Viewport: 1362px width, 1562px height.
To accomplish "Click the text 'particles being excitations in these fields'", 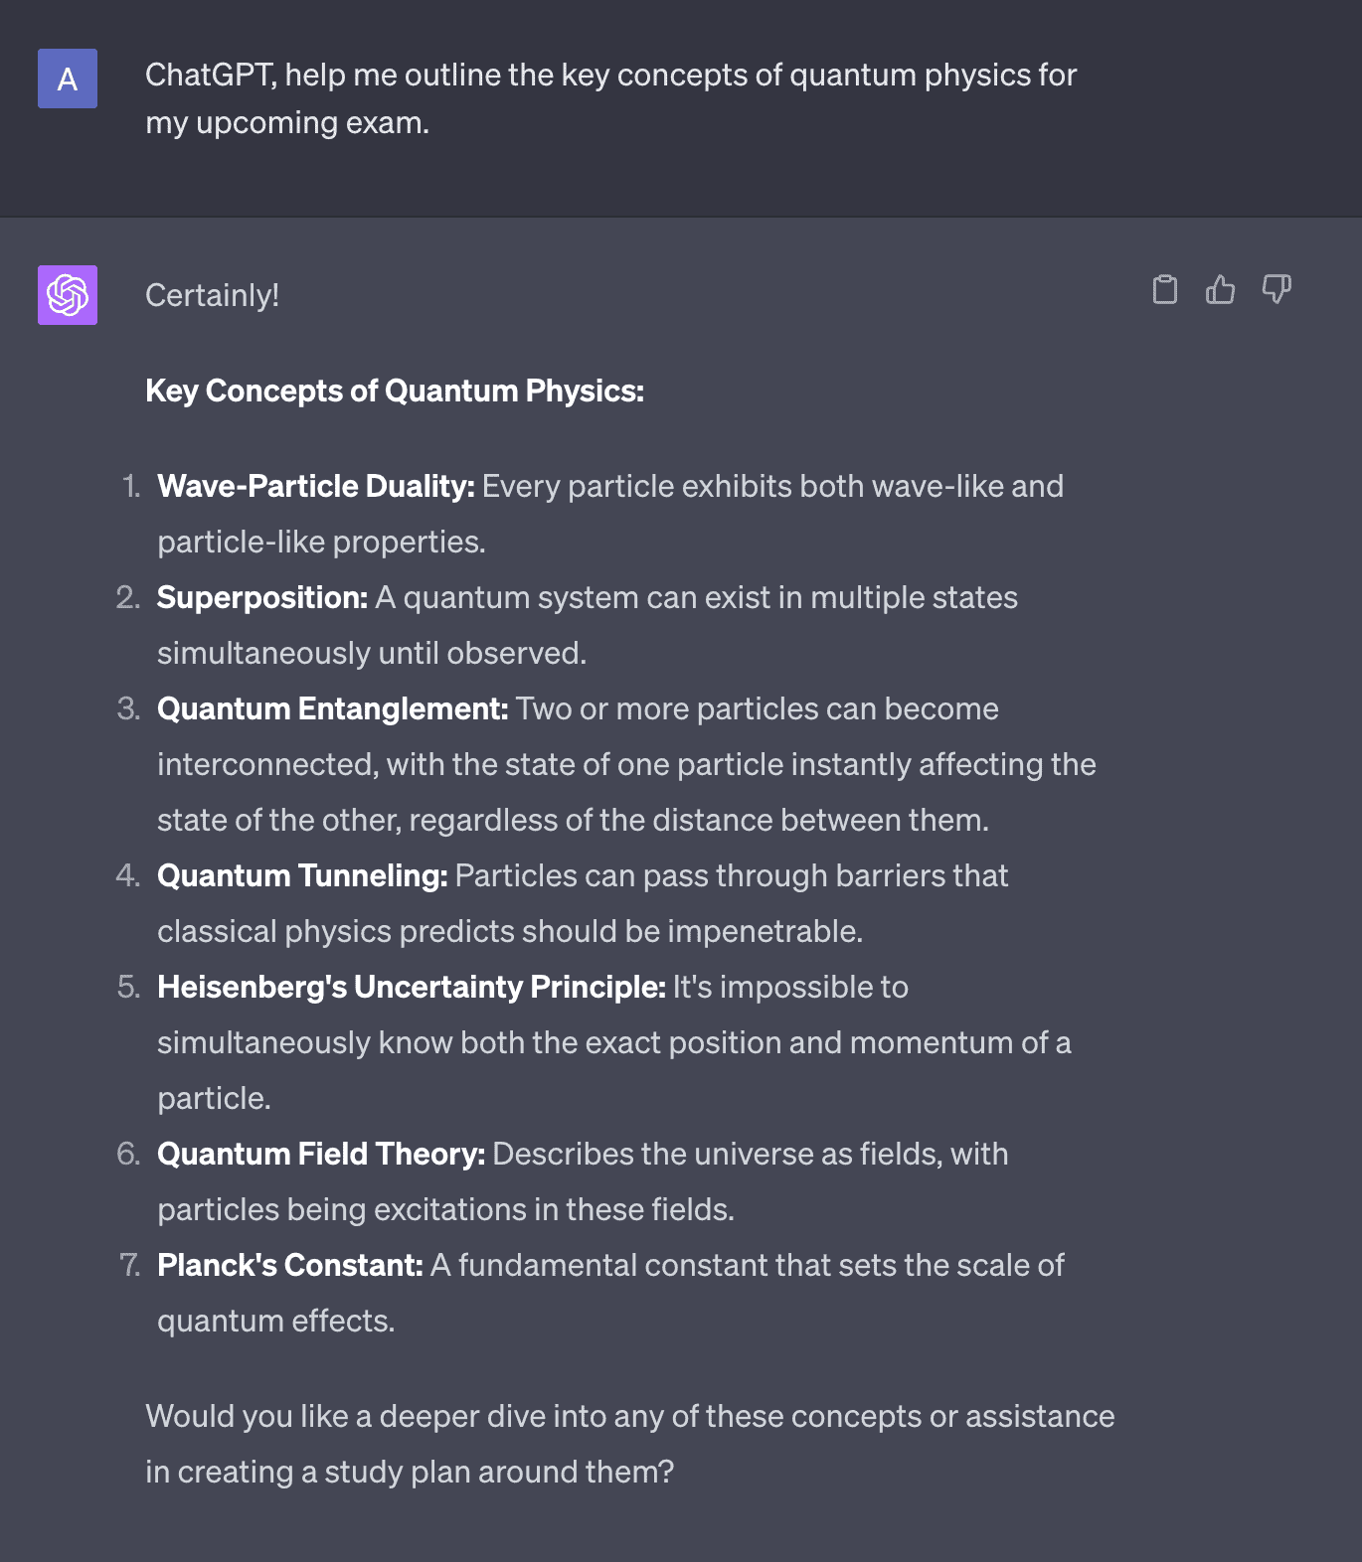I will [443, 1209].
